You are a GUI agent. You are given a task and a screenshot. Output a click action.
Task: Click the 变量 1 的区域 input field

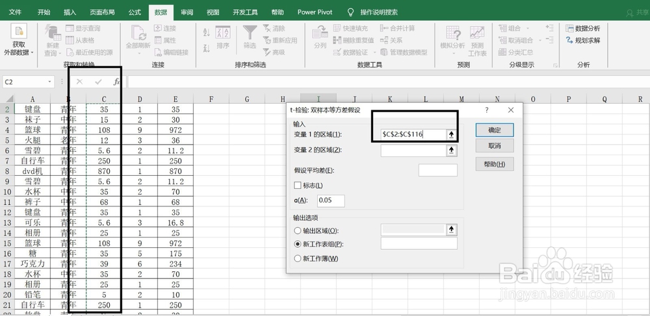point(413,134)
